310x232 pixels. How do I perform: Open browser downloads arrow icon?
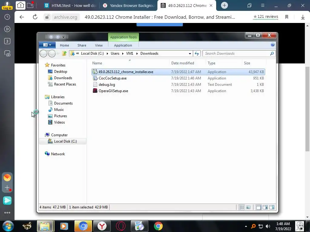coord(303,17)
